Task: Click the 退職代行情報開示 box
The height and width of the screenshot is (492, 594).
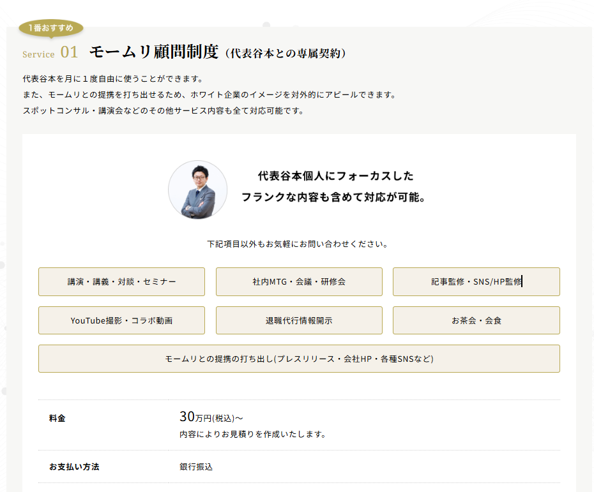Action: point(299,320)
